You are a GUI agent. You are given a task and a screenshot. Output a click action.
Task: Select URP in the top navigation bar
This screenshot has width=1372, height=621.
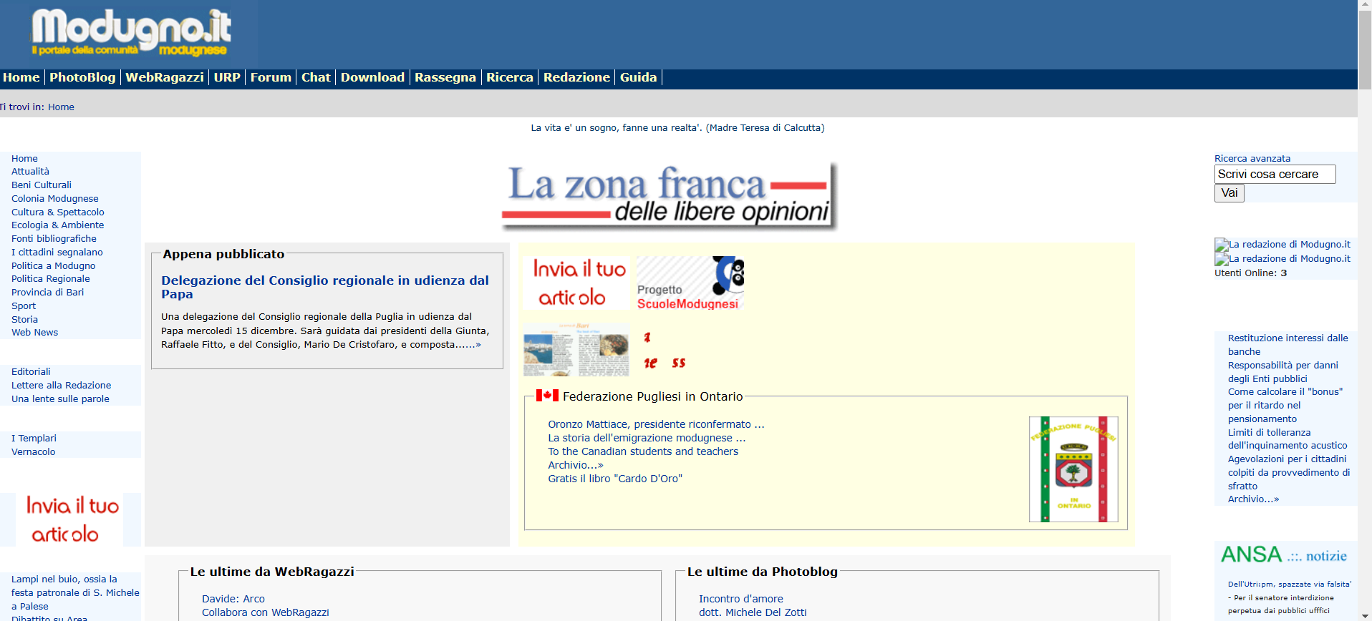tap(227, 77)
